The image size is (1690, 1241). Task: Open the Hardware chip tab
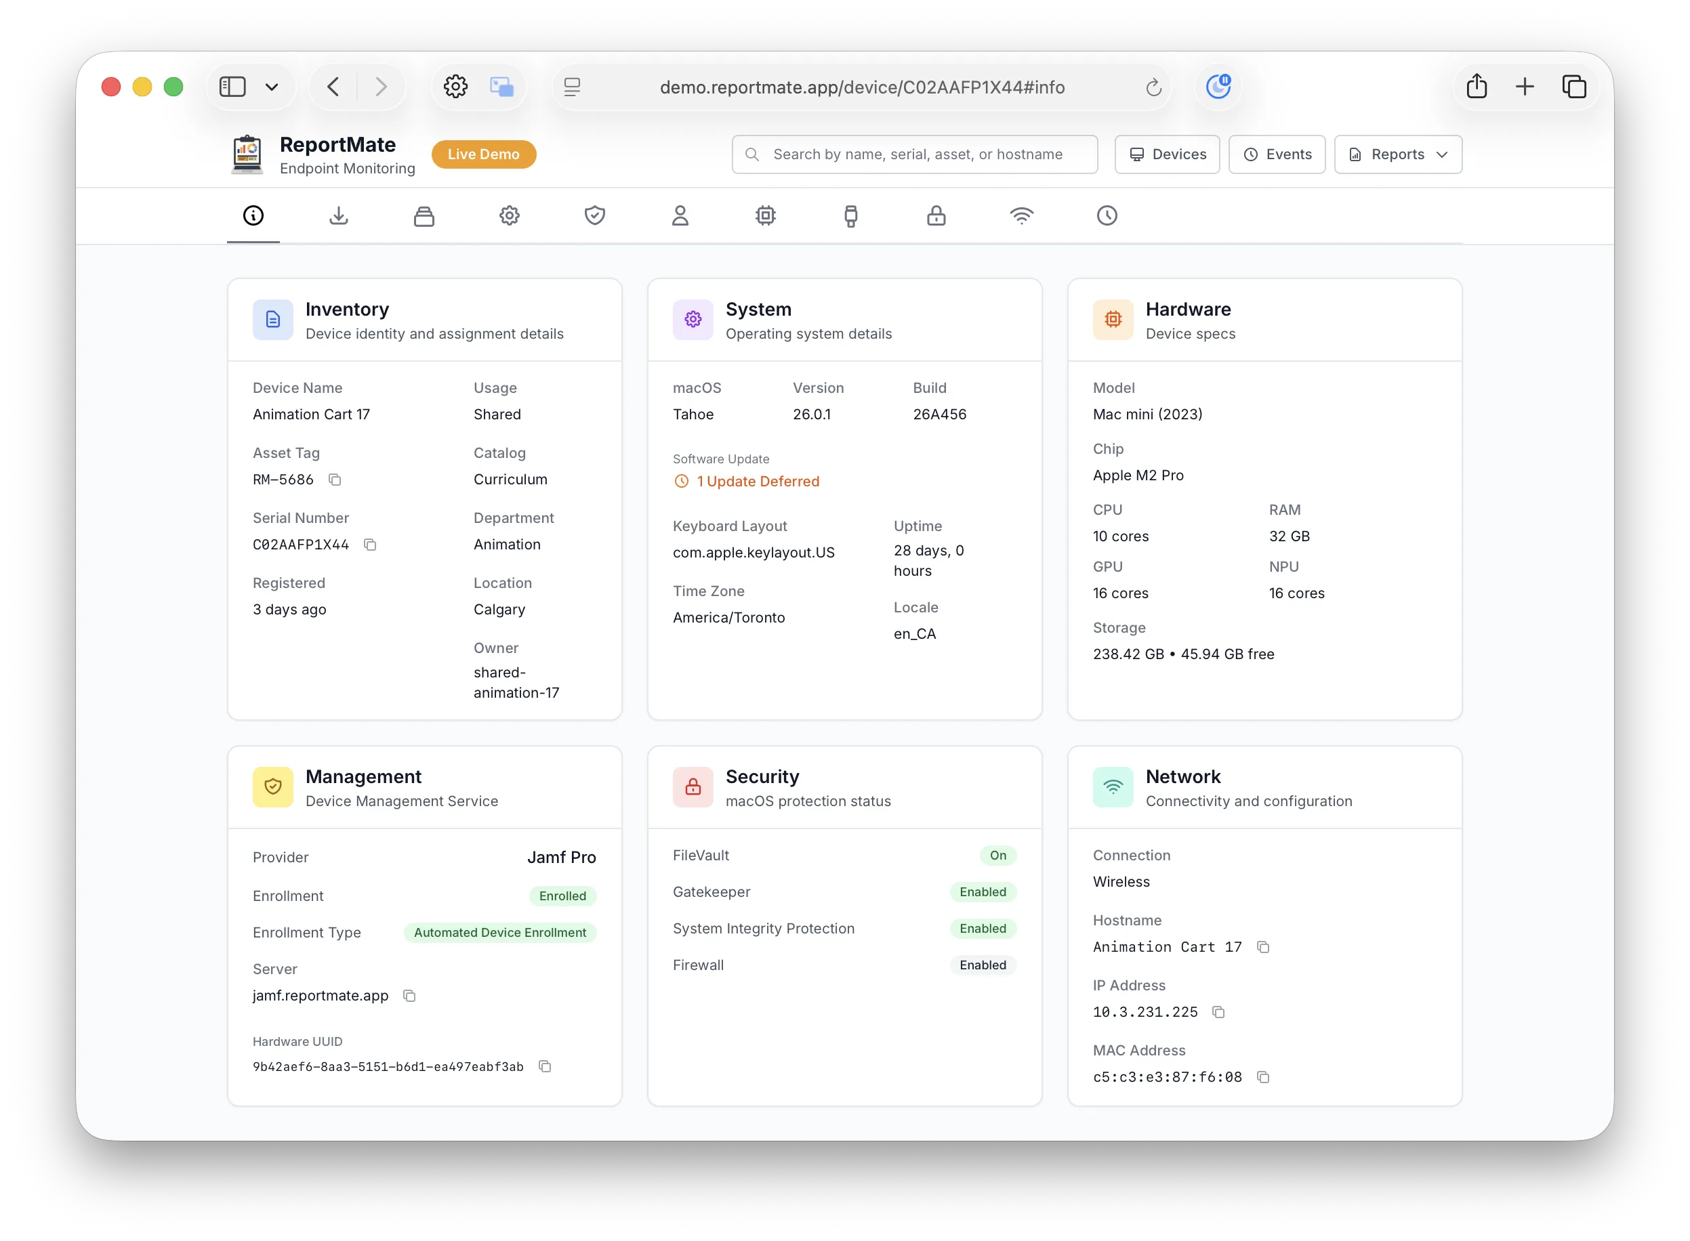[766, 215]
